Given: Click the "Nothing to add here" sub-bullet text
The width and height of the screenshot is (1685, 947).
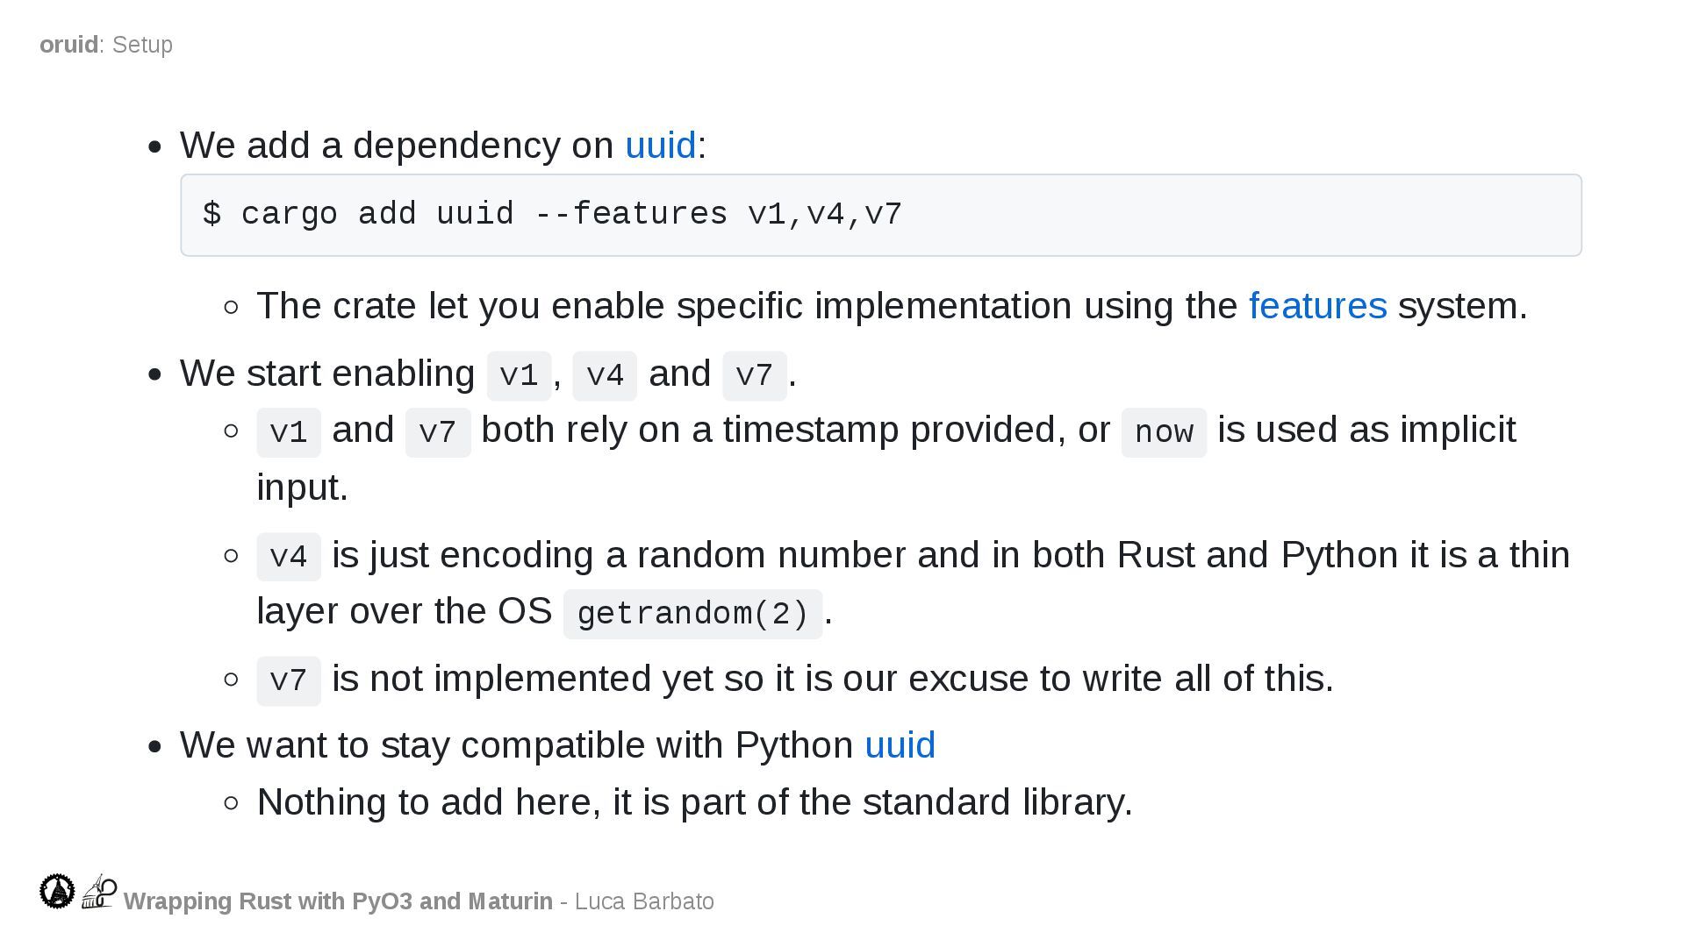Looking at the screenshot, I should [694, 802].
